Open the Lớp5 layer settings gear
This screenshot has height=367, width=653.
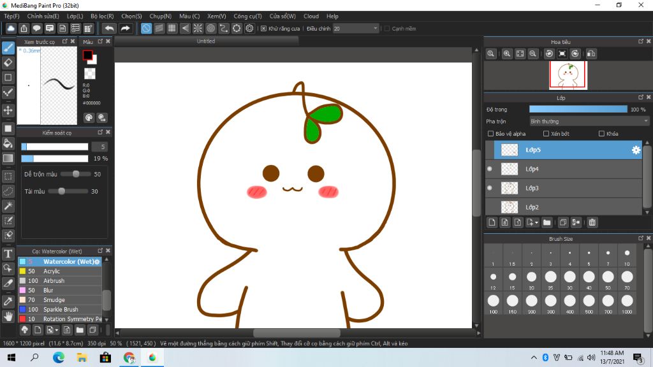pyautogui.click(x=636, y=150)
